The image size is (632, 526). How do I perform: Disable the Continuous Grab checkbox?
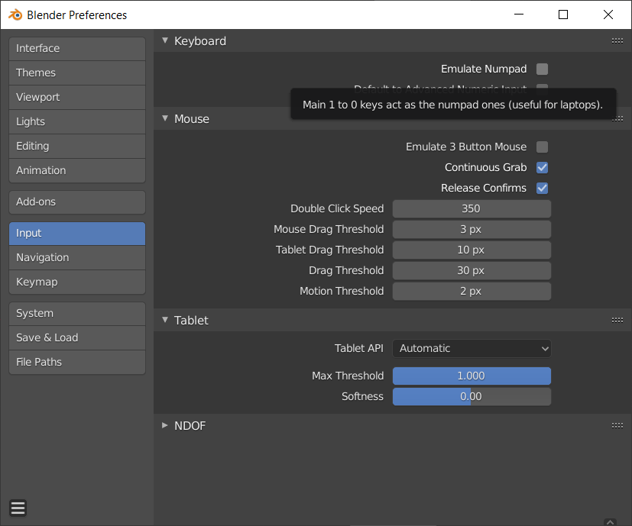point(542,168)
